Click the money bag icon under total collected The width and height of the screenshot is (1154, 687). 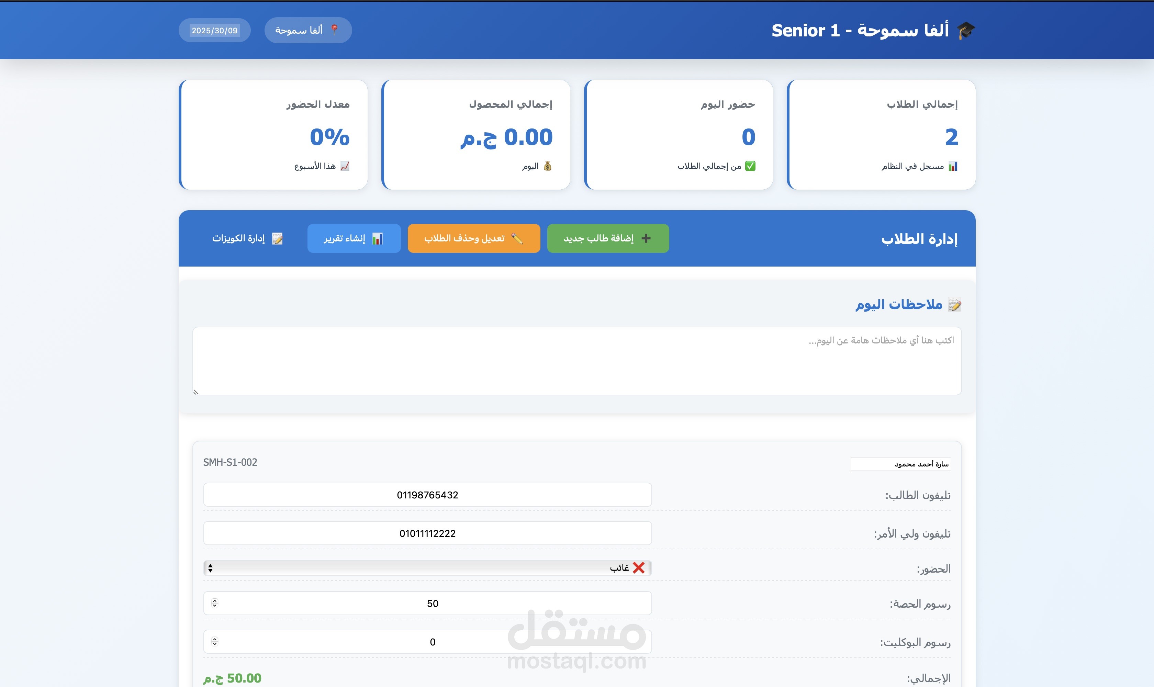(547, 166)
